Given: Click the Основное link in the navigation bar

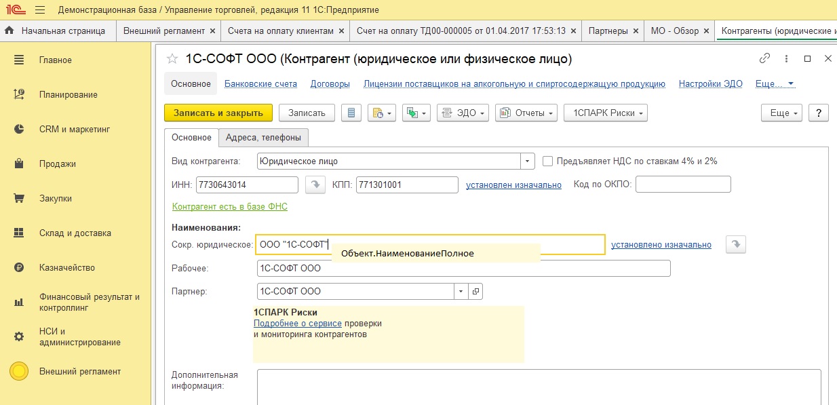Looking at the screenshot, I should pyautogui.click(x=191, y=84).
